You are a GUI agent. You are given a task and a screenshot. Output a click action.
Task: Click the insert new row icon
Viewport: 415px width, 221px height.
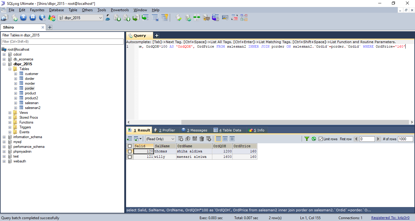tap(181, 139)
